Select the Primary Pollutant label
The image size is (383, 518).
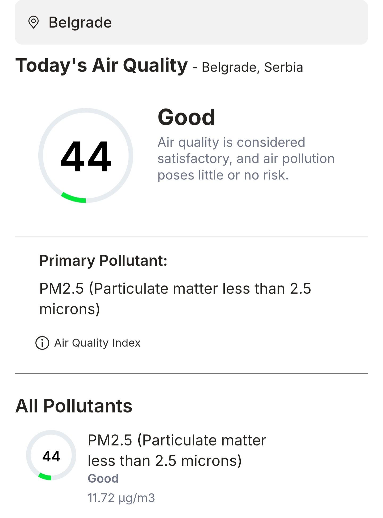pyautogui.click(x=103, y=260)
